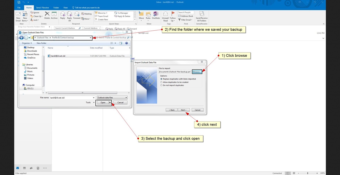This screenshot has height=175, width=340.
Task: Toggle the preview pane in the Open dialog
Action: coord(121,43)
